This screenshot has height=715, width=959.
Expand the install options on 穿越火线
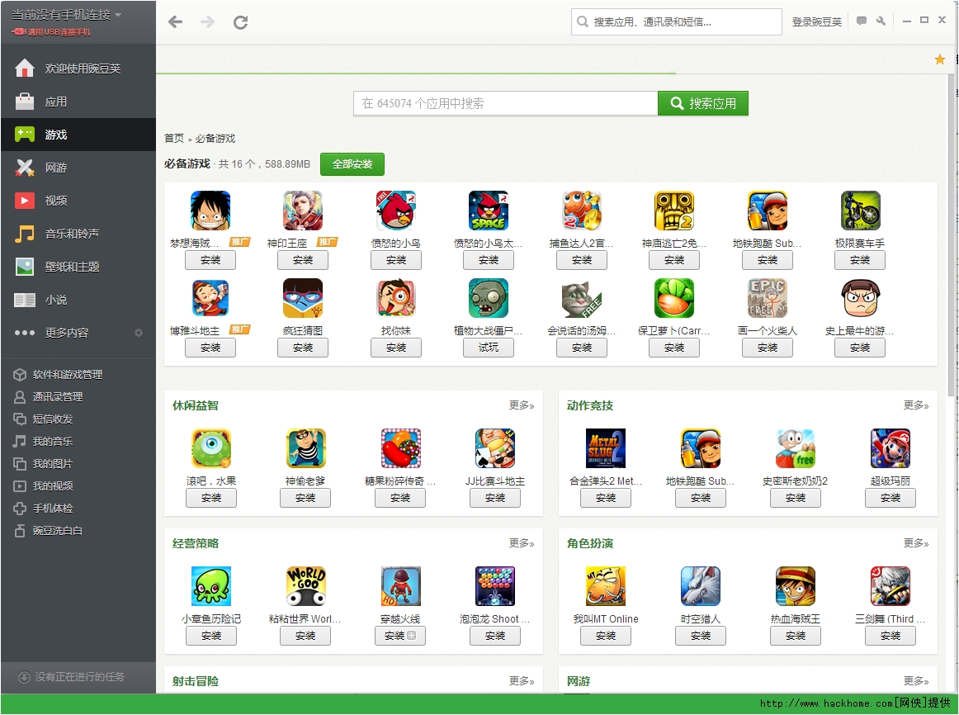(412, 636)
